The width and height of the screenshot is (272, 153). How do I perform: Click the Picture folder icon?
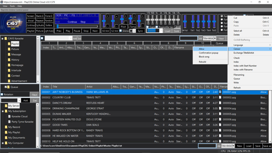(x=9, y=49)
